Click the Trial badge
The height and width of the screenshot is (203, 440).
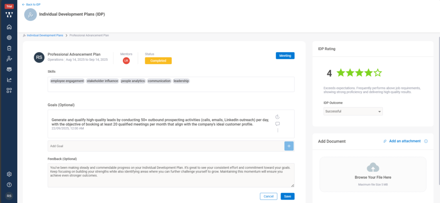(9, 6)
